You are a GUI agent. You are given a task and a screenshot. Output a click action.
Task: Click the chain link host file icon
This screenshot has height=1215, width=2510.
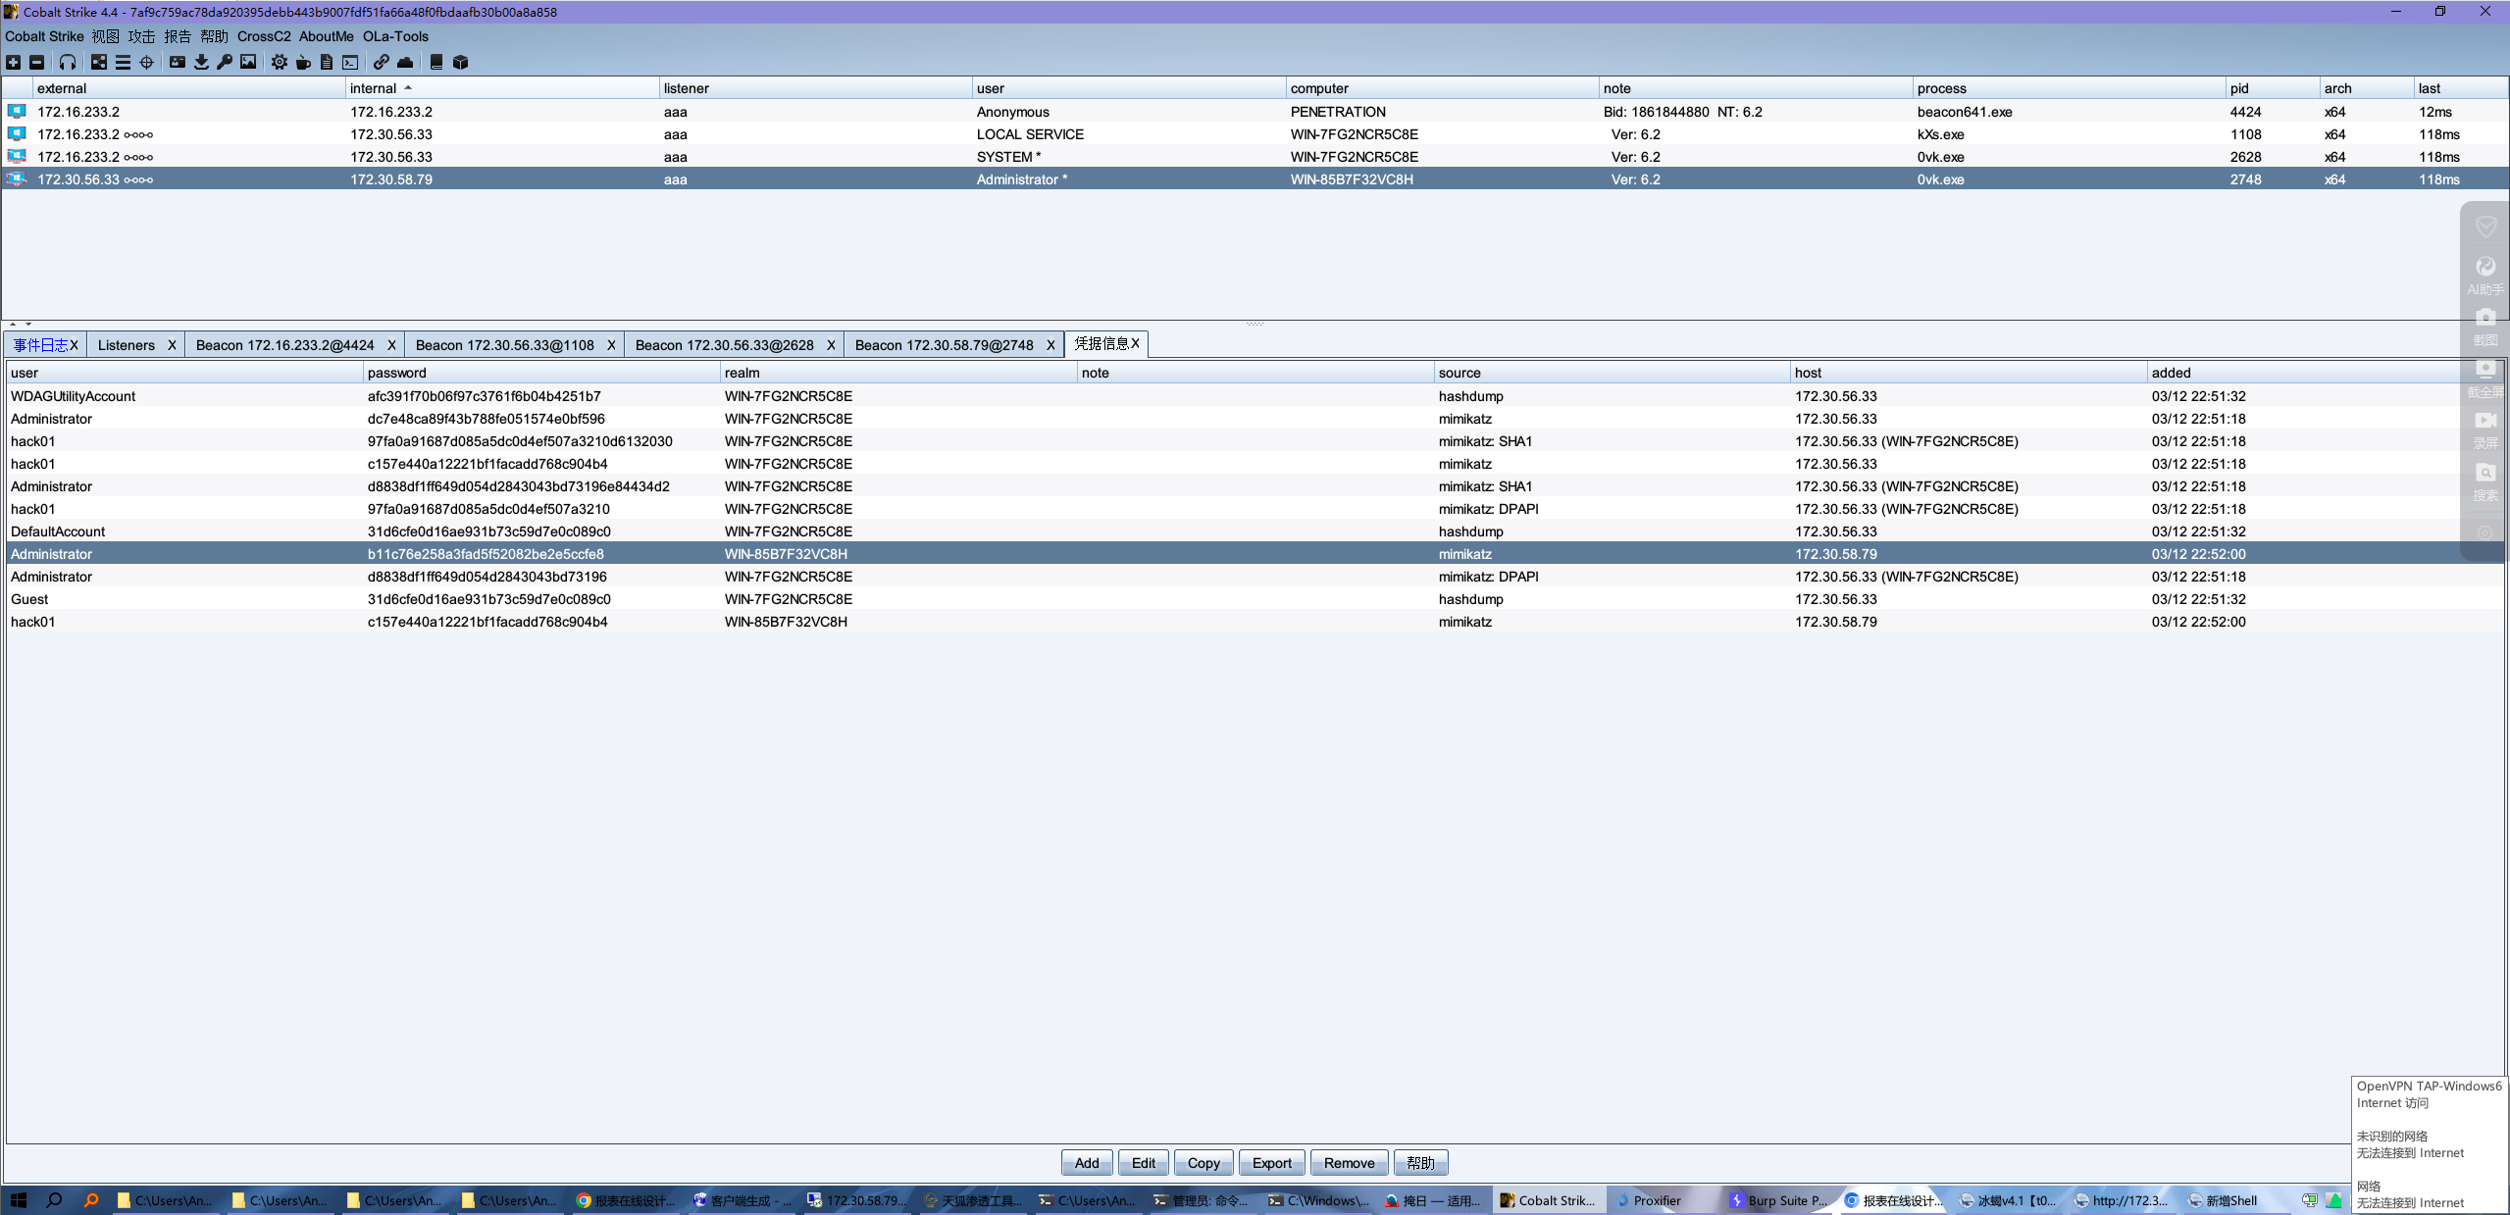pyautogui.click(x=381, y=62)
